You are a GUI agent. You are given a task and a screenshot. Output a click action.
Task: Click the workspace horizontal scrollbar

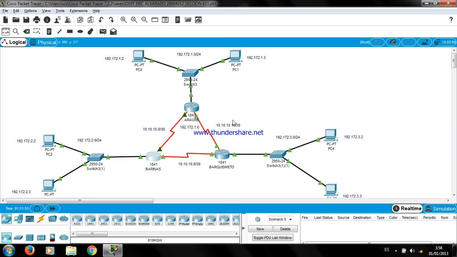(x=79, y=201)
